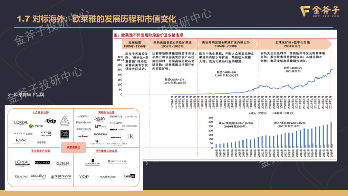
Task: Click the Roger&Gallet logo
Action: (108, 177)
